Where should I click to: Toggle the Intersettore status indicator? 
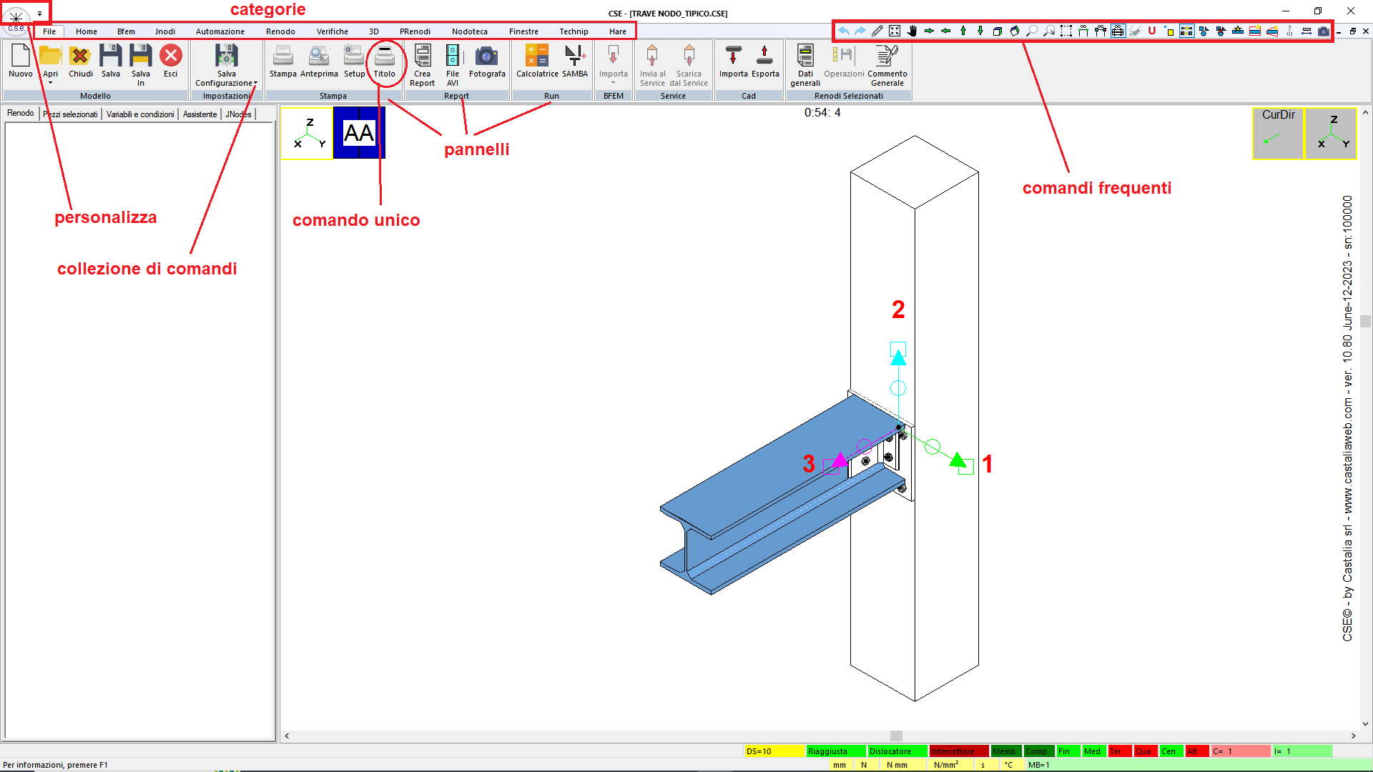coord(958,751)
